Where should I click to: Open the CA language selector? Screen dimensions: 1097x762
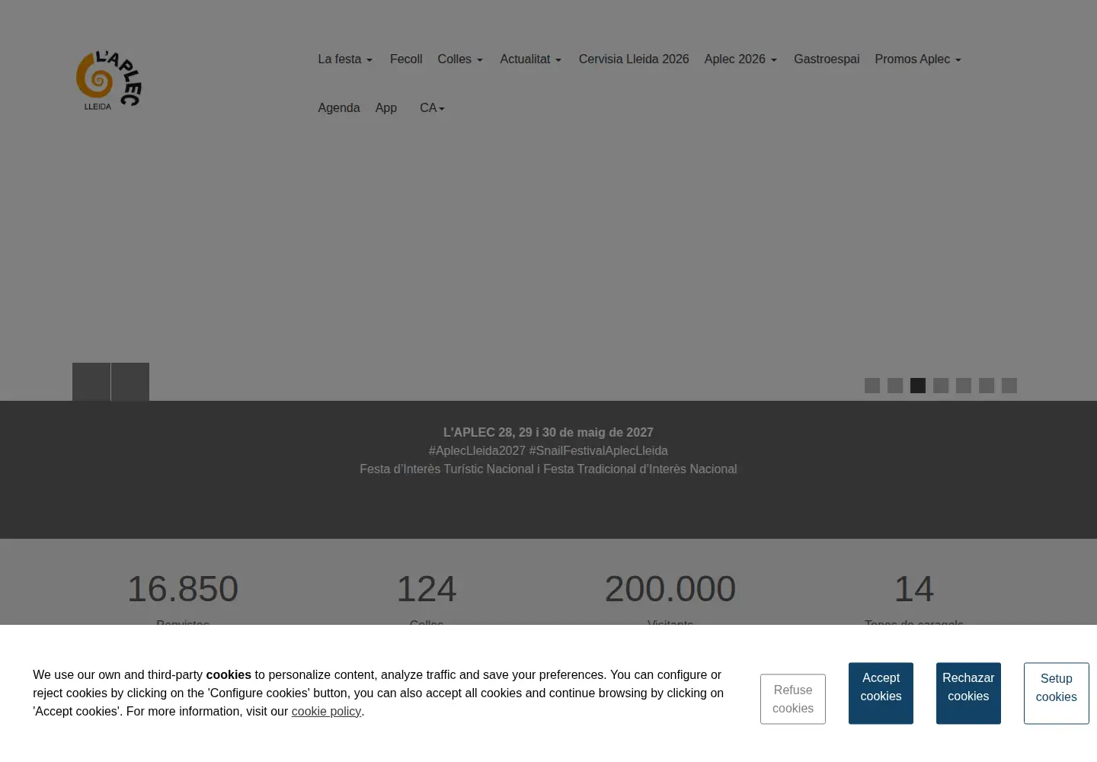(432, 108)
